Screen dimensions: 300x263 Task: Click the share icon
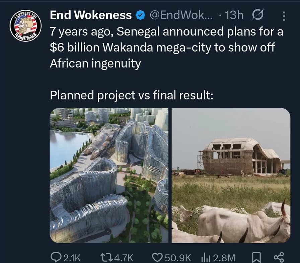click(279, 257)
